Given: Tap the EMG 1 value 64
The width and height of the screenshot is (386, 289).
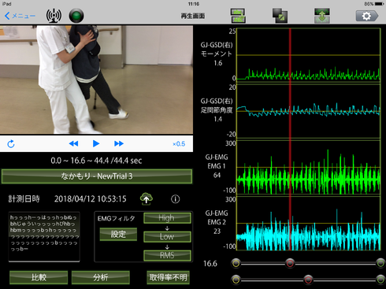Looking at the screenshot, I should click(x=217, y=175).
